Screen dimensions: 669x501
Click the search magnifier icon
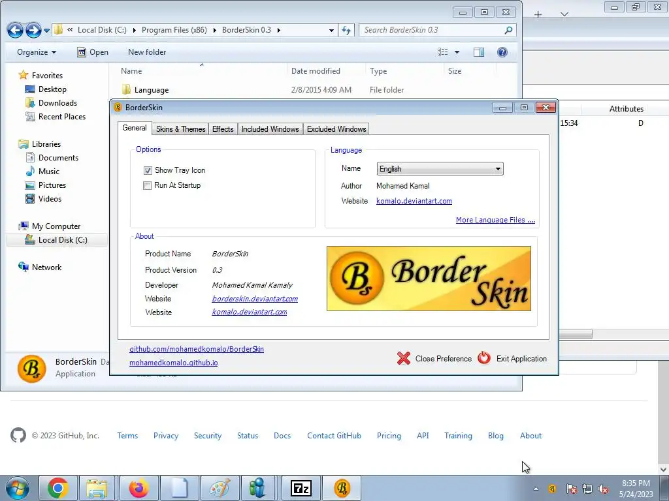(508, 30)
